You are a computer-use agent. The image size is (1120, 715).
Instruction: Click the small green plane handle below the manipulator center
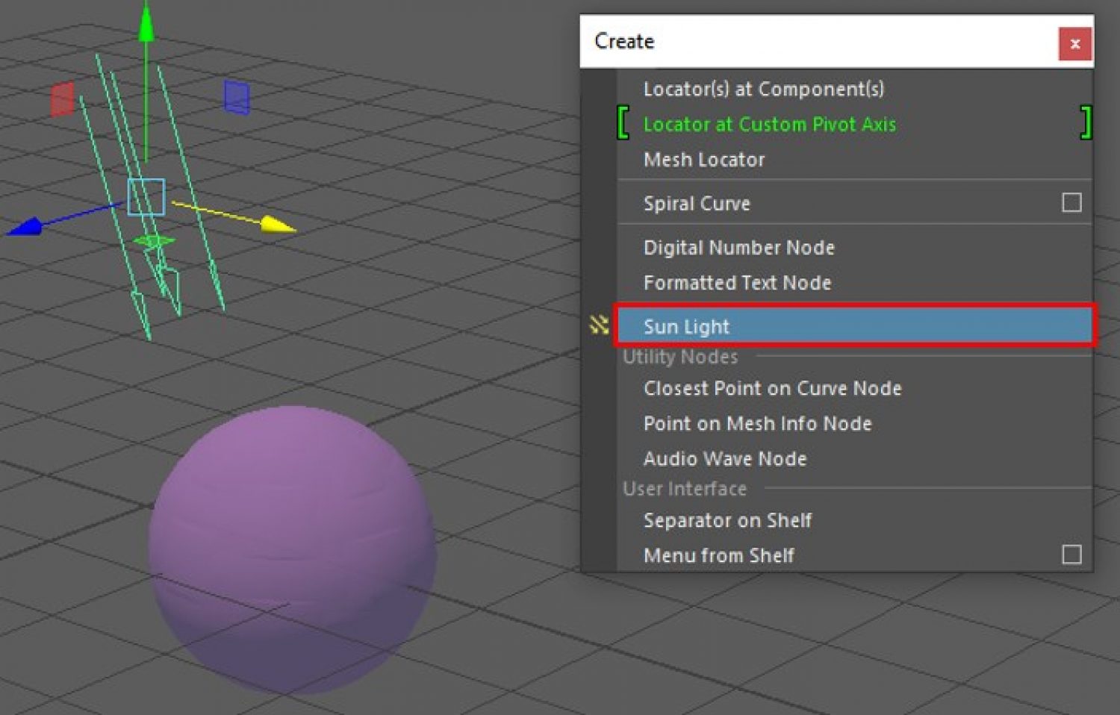tap(154, 241)
